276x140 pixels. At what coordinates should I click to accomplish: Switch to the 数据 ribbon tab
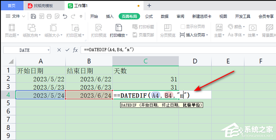click(164, 16)
